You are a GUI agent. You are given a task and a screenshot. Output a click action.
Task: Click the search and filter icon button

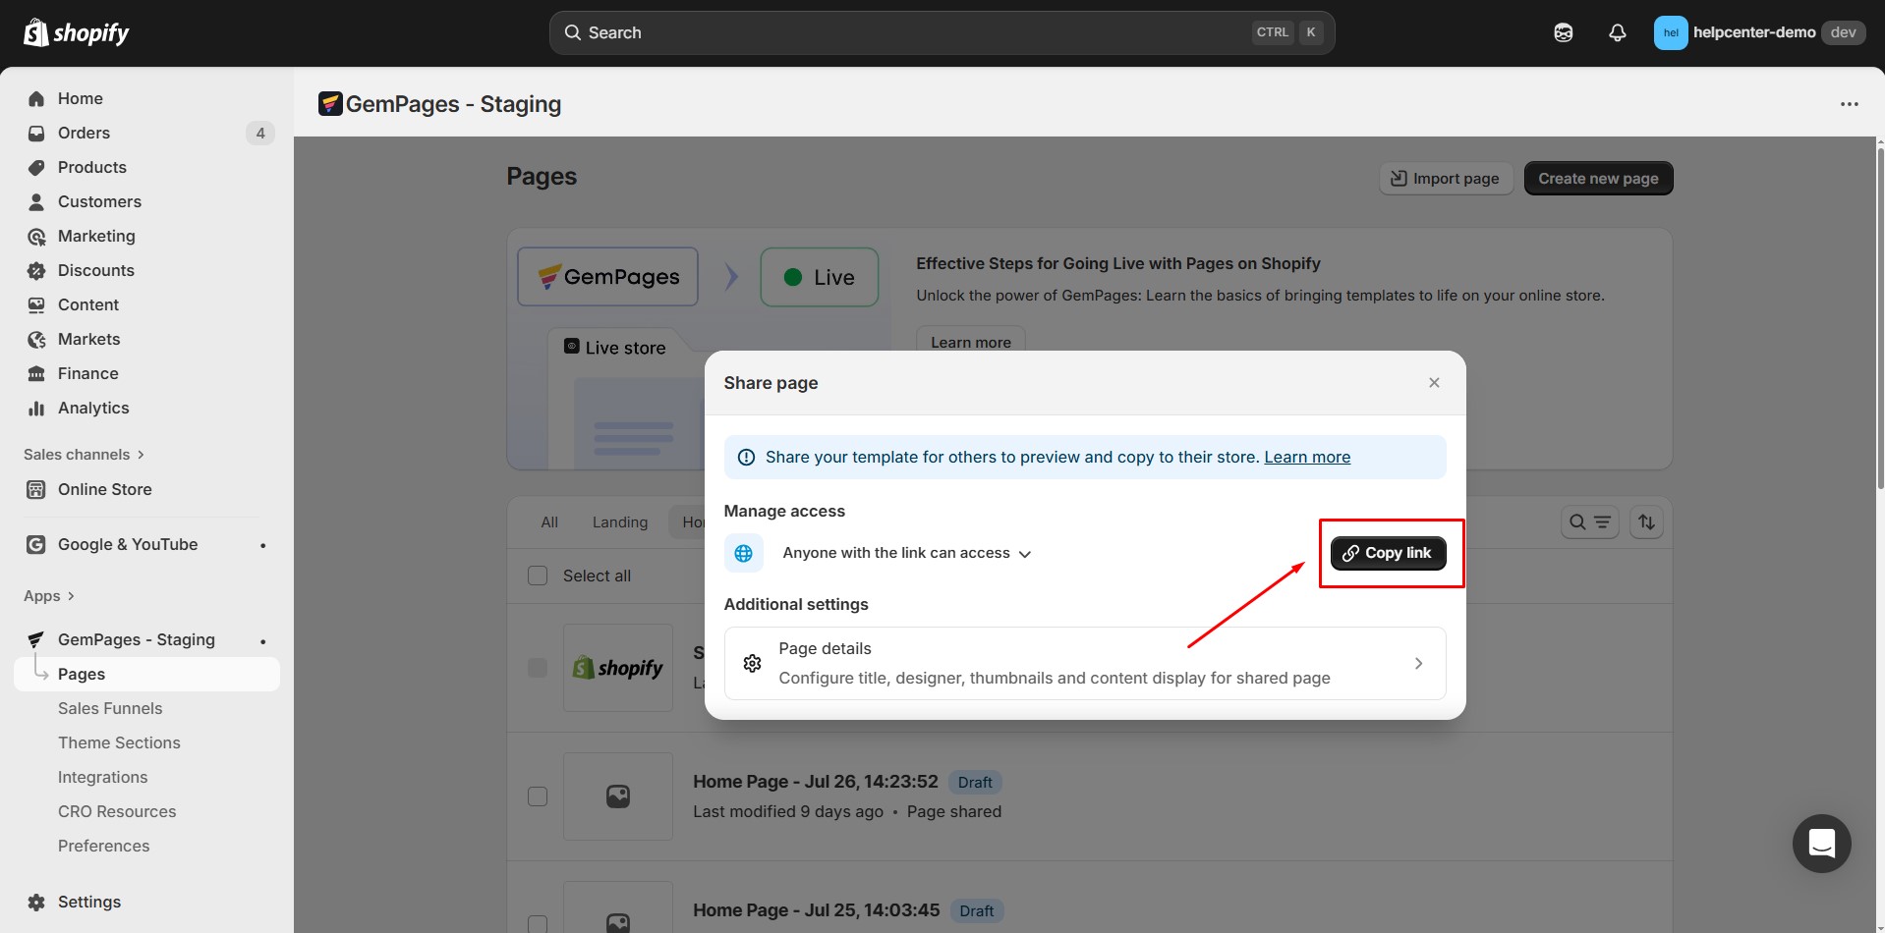point(1588,522)
